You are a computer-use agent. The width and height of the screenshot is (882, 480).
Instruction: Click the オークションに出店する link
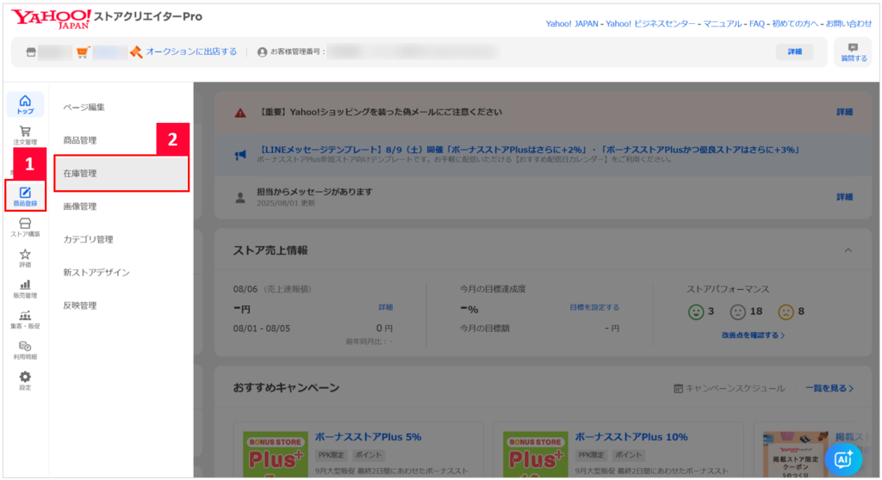(x=191, y=52)
